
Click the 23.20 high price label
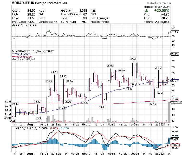coord(70,81)
